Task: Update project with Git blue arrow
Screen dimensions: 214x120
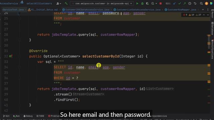Action: (175, 4)
